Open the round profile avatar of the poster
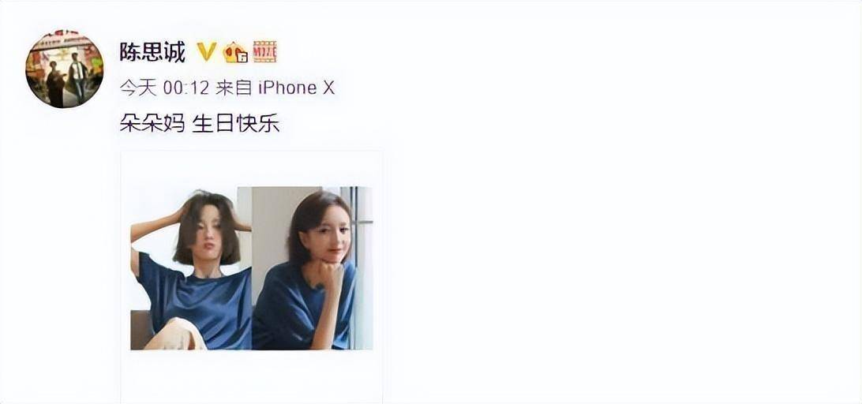The height and width of the screenshot is (404, 862). [64, 69]
